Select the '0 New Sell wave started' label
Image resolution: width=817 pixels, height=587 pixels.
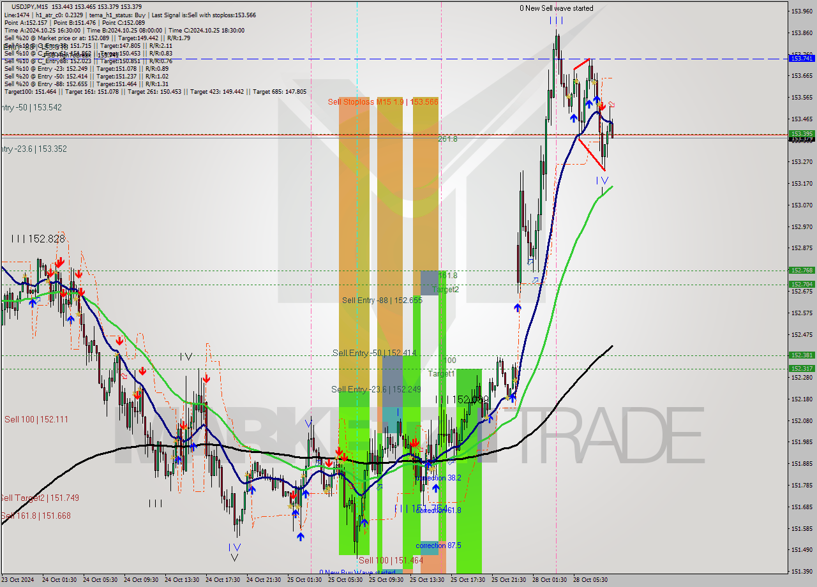pos(556,8)
